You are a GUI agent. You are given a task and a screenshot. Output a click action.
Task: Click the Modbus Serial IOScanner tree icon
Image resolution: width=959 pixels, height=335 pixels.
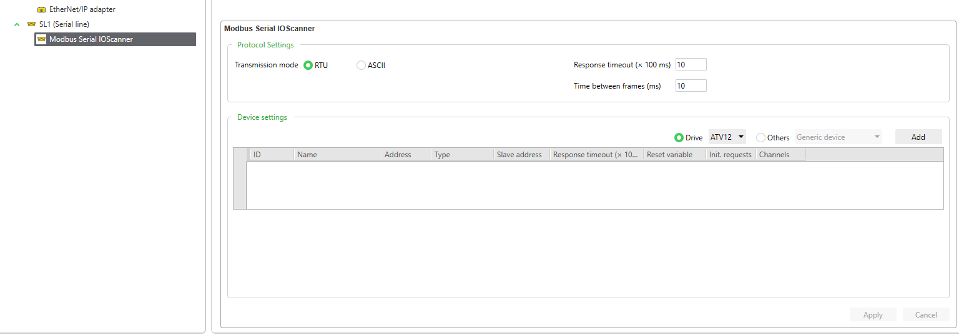coord(42,39)
